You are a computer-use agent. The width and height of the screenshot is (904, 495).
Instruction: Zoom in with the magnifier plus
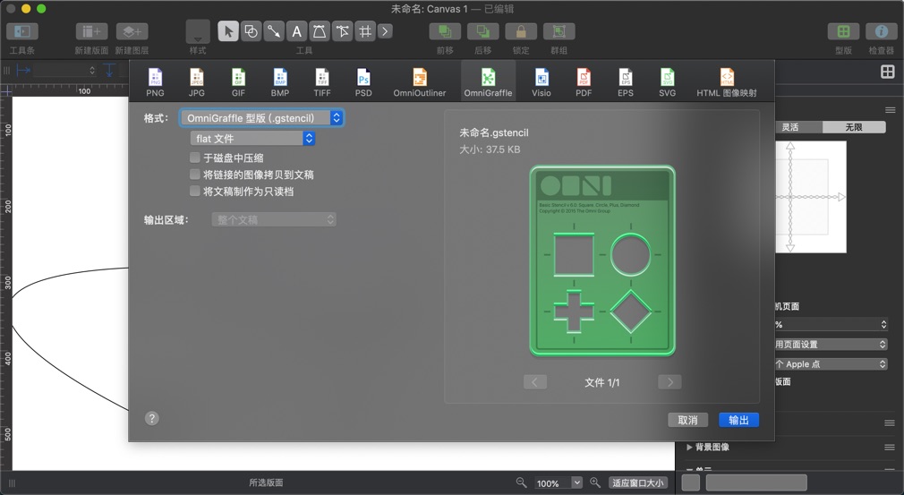point(595,482)
